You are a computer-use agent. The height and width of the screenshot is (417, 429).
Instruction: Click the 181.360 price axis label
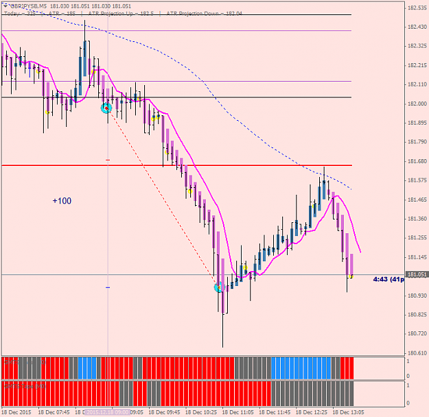coord(417,219)
